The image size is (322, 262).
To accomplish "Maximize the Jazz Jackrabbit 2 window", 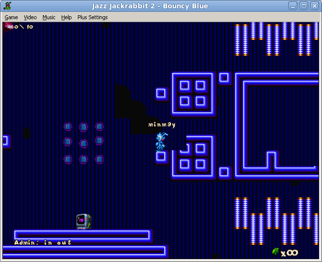I will pos(304,6).
